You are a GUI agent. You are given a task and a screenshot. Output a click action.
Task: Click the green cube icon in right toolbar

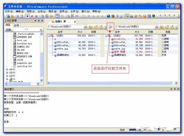coord(154,16)
